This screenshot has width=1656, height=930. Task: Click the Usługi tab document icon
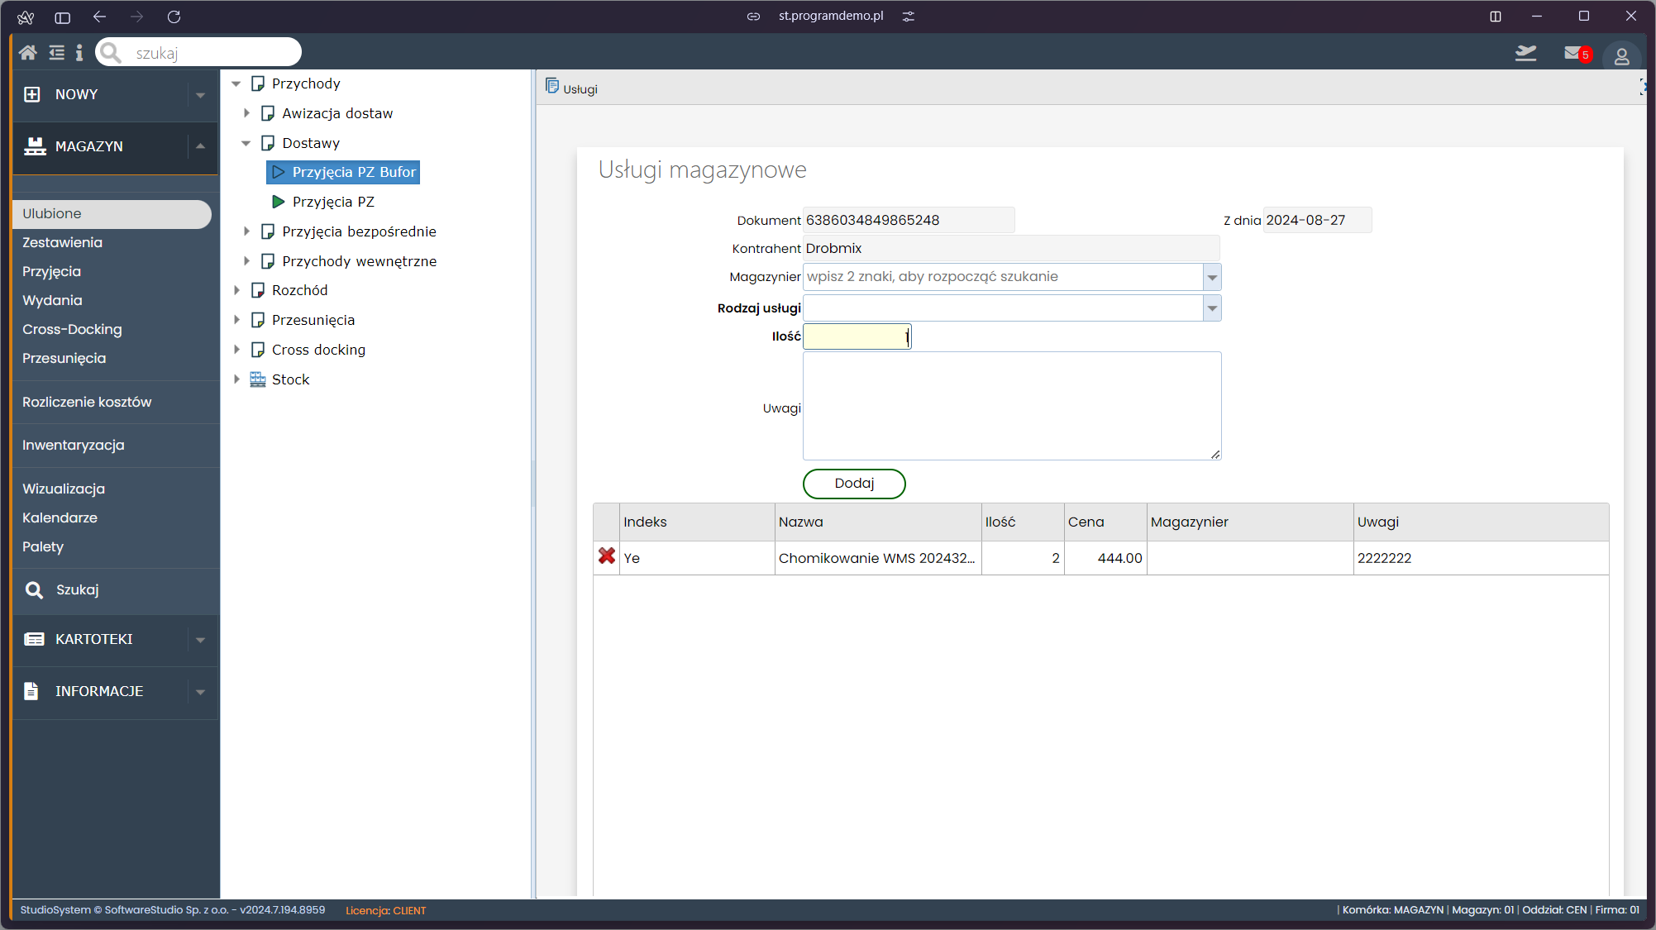tap(551, 85)
